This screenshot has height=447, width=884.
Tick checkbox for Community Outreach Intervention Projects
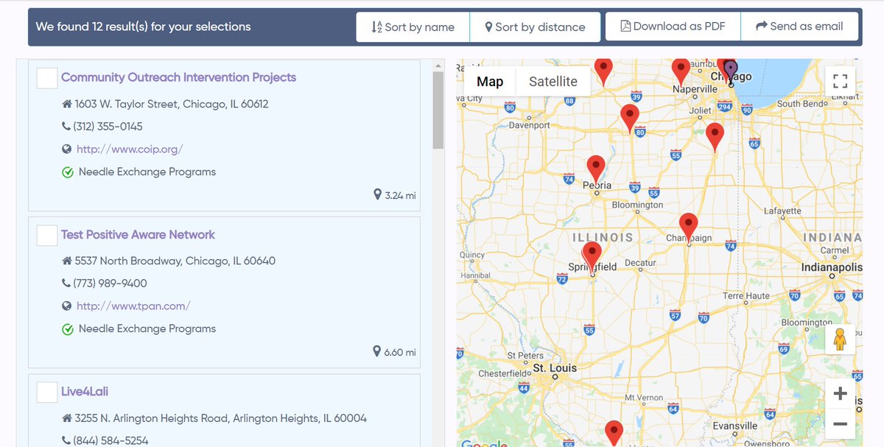(47, 78)
